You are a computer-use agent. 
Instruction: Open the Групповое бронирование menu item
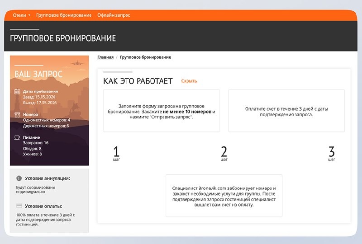(64, 15)
